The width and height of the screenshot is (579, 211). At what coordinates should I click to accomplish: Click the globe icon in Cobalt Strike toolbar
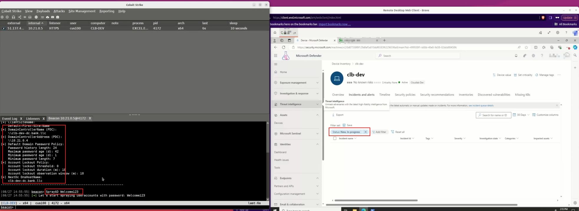36,17
